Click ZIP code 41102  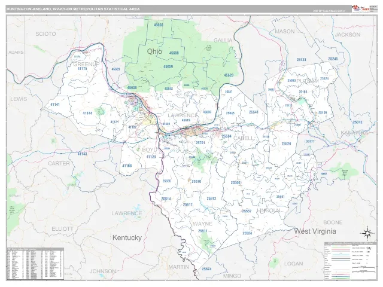(132, 127)
